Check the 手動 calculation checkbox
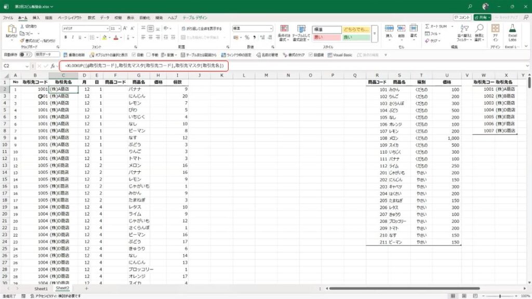This screenshot has height=299, width=532. [x=149, y=55]
